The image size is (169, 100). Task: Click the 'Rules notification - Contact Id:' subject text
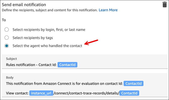pos(31,65)
